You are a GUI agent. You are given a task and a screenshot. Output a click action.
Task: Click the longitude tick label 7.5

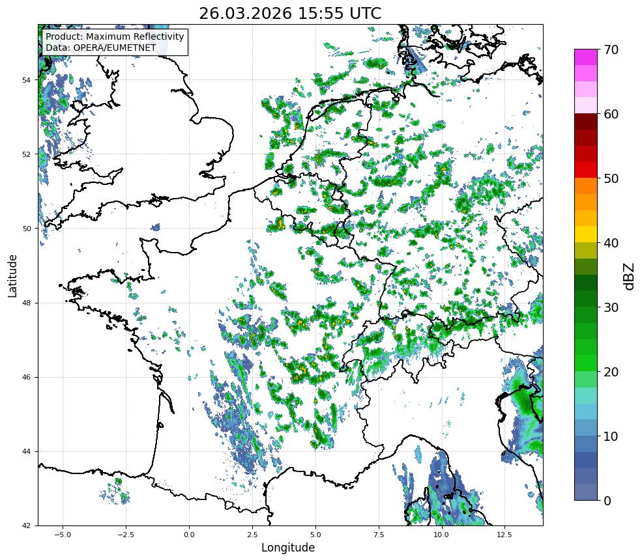tap(379, 535)
